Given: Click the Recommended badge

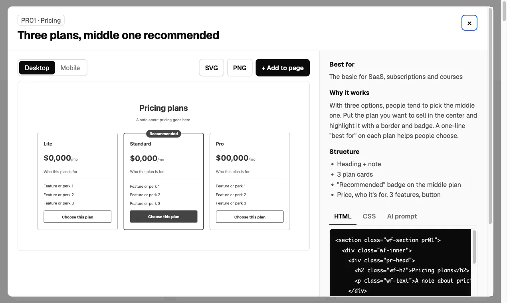Looking at the screenshot, I should tap(164, 134).
